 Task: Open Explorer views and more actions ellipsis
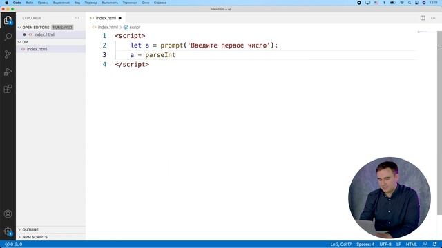click(x=77, y=18)
